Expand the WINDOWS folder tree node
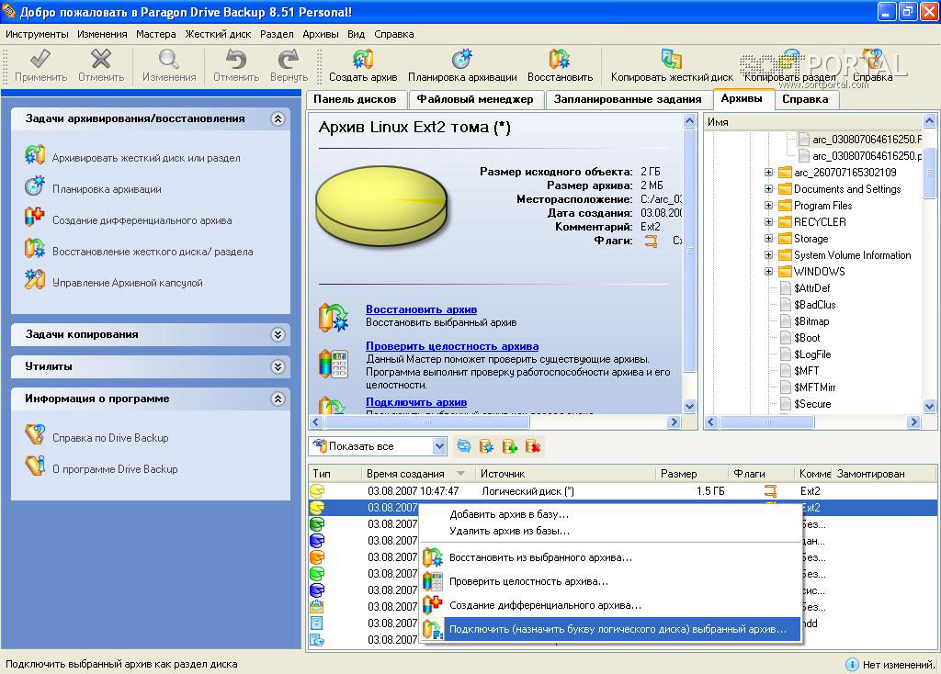The width and height of the screenshot is (941, 674). (x=769, y=271)
